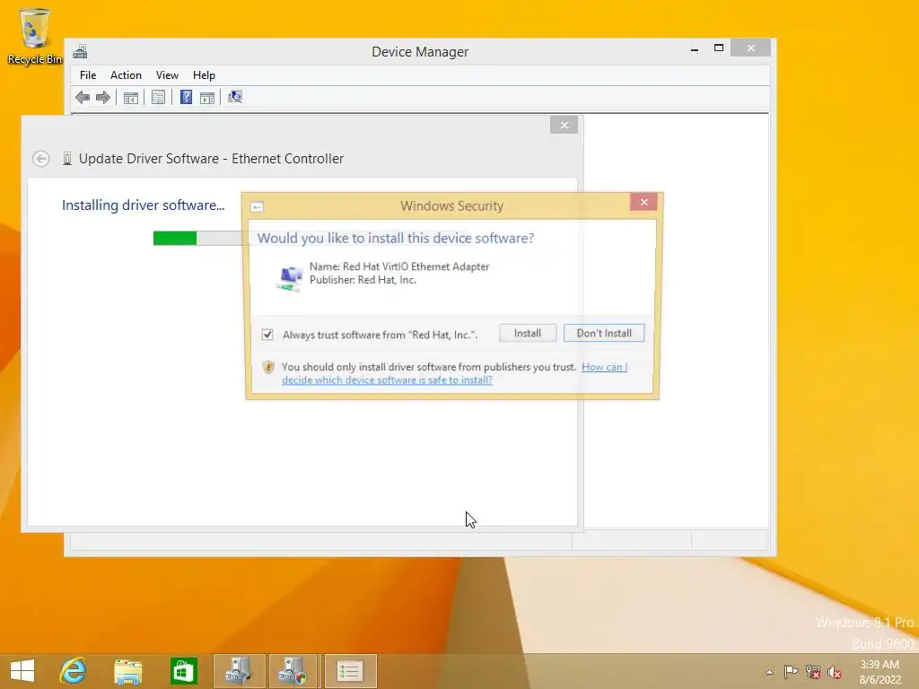Screen dimensions: 919x689
Task: Open the Recycle Bin on the desktop
Action: [35, 36]
